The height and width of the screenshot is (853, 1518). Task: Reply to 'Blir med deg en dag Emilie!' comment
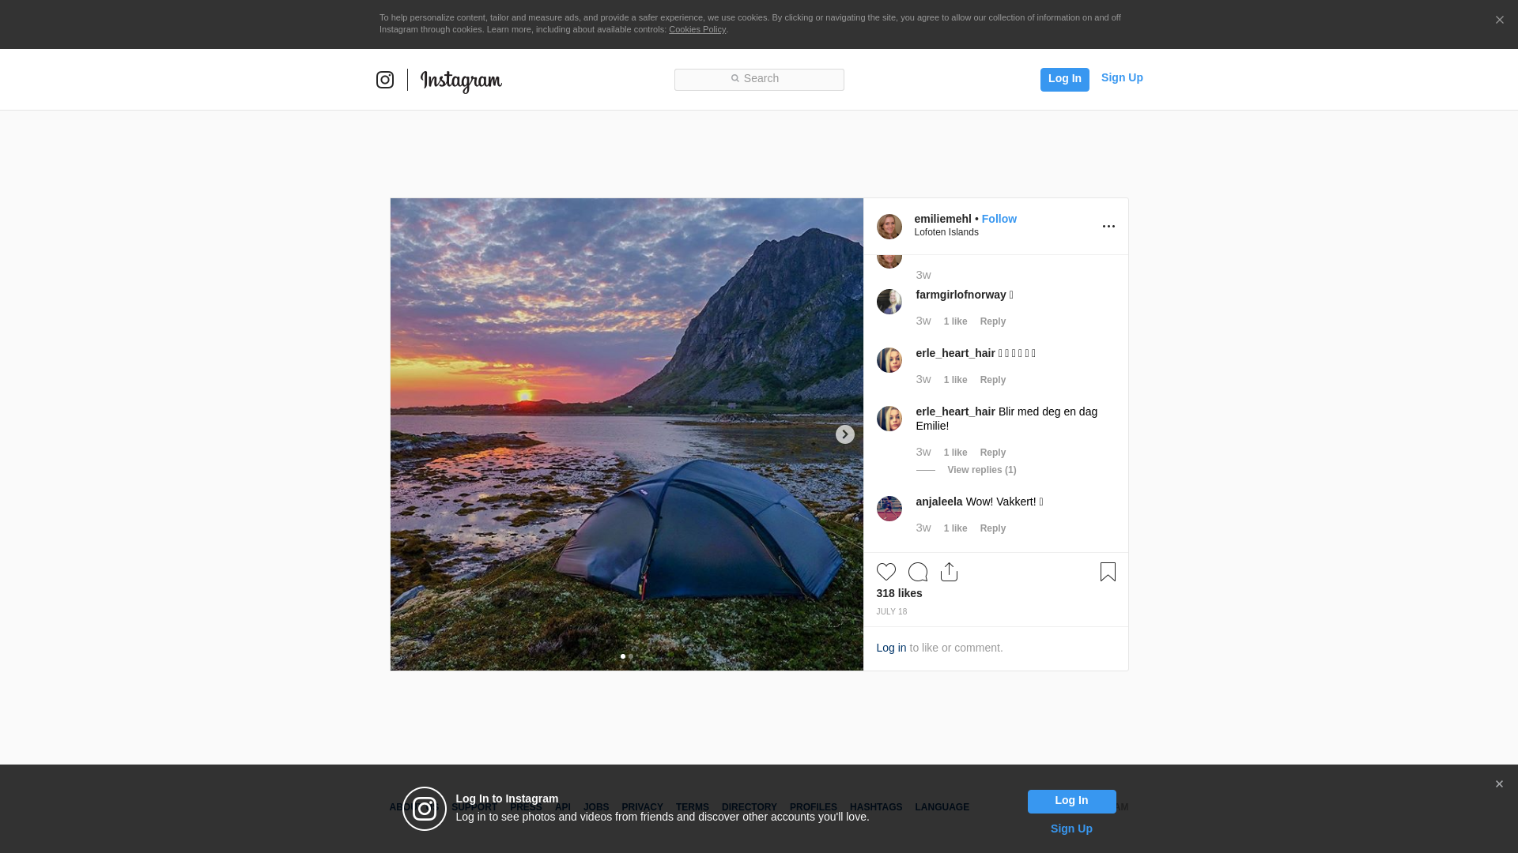click(x=993, y=453)
